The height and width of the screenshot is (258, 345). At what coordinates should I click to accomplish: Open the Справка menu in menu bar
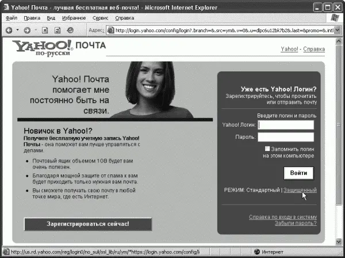coord(125,18)
